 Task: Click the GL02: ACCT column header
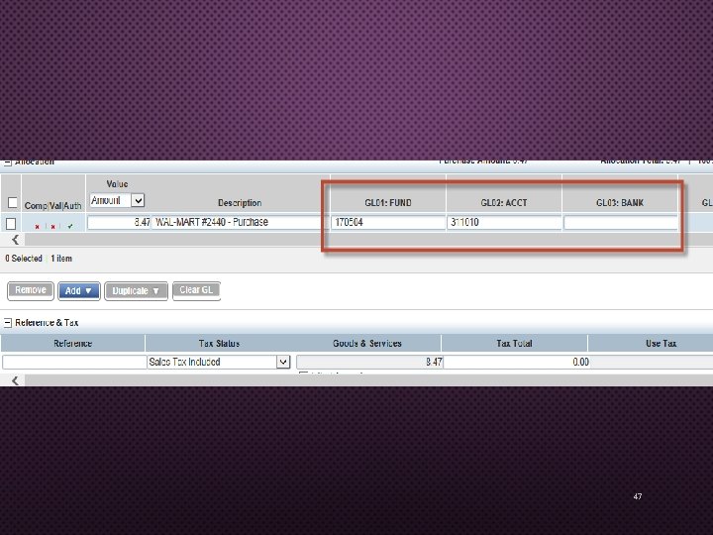504,203
